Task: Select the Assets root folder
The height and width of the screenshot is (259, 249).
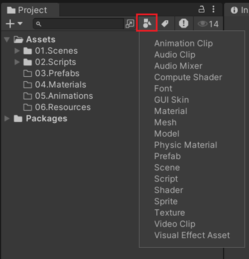Action: click(x=41, y=39)
